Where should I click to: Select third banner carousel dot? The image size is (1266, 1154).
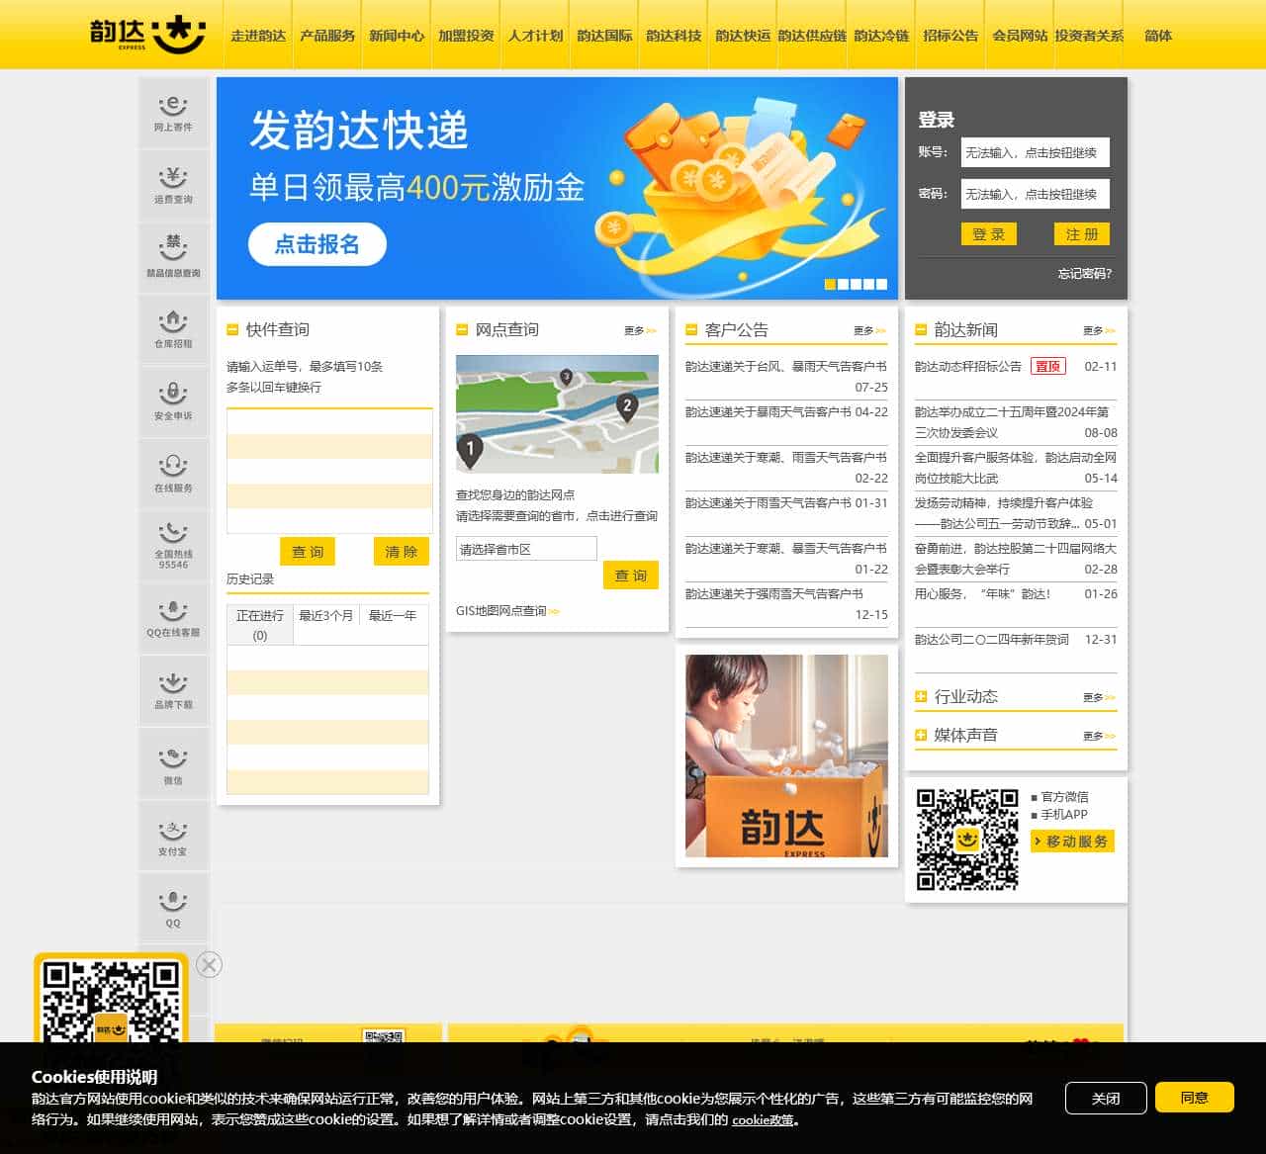point(856,284)
